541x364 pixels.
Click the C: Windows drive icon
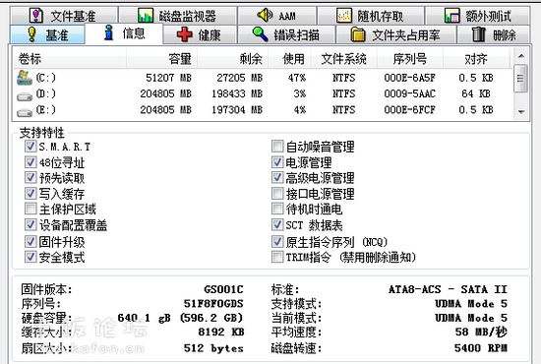tap(25, 78)
